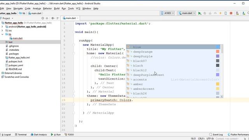249x140 pixels.
Task: Open the Refactor menu
Action: pos(47,9)
